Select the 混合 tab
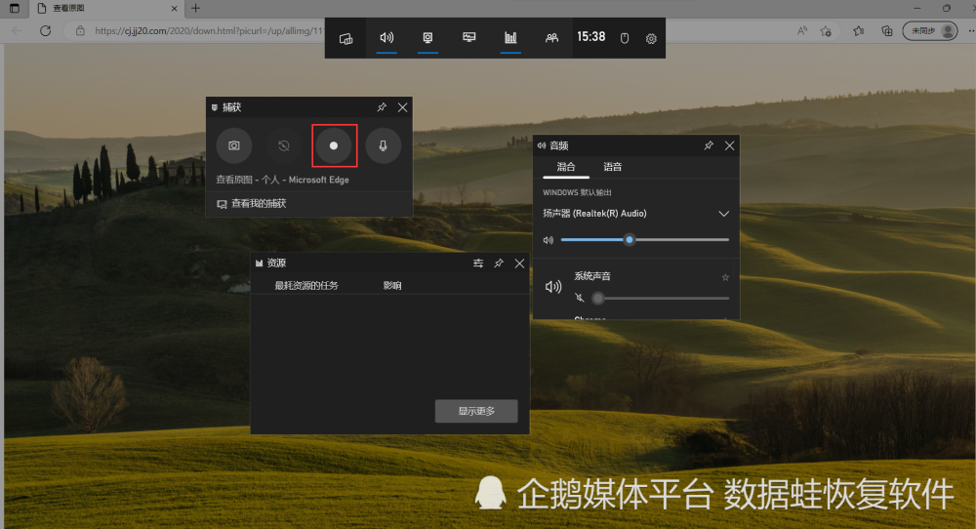976x529 pixels. [566, 167]
